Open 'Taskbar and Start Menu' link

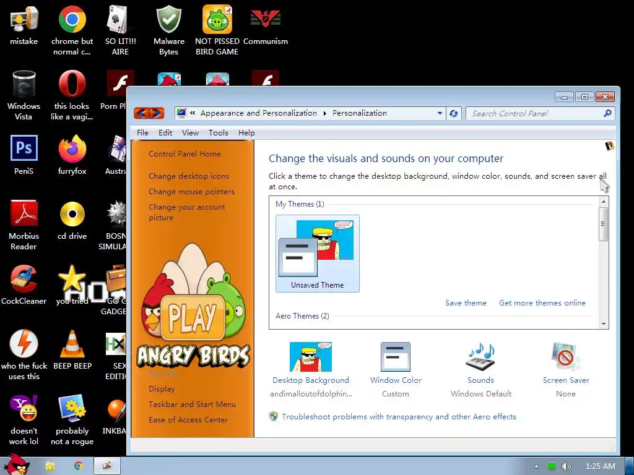coord(192,404)
